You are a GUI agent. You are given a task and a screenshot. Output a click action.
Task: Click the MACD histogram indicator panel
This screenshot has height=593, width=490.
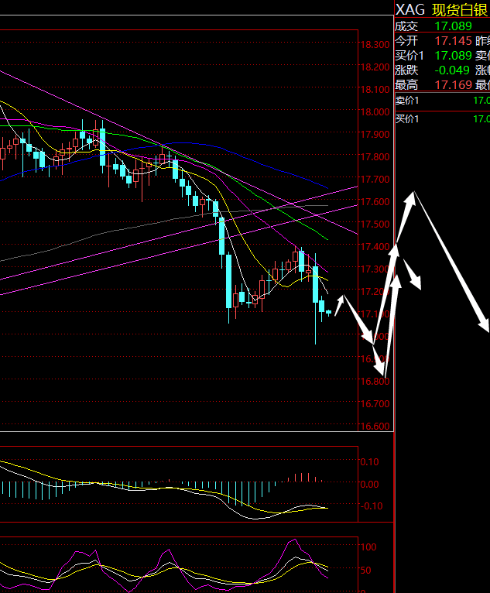tap(179, 484)
